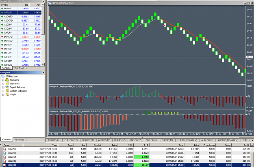
Task: Expand the Expert Advisors tree node
Action: pyautogui.click(x=3, y=88)
